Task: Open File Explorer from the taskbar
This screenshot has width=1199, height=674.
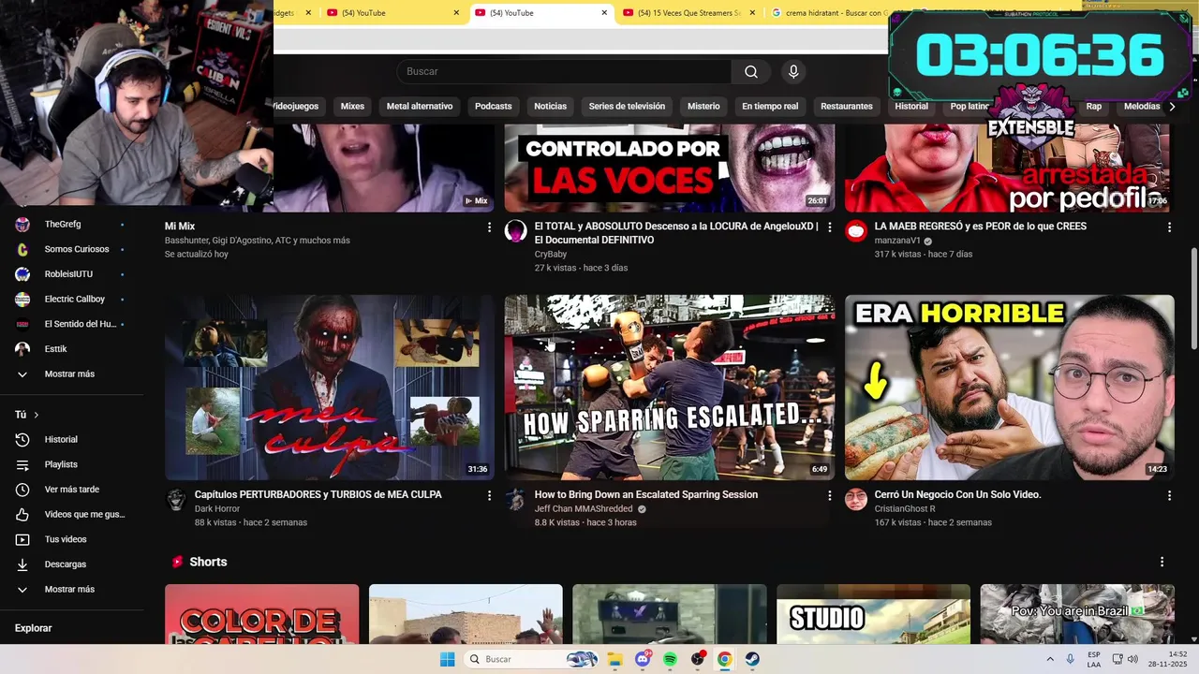Action: click(x=615, y=659)
